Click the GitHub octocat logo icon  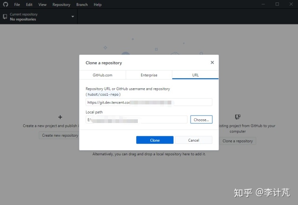pyautogui.click(x=5, y=5)
